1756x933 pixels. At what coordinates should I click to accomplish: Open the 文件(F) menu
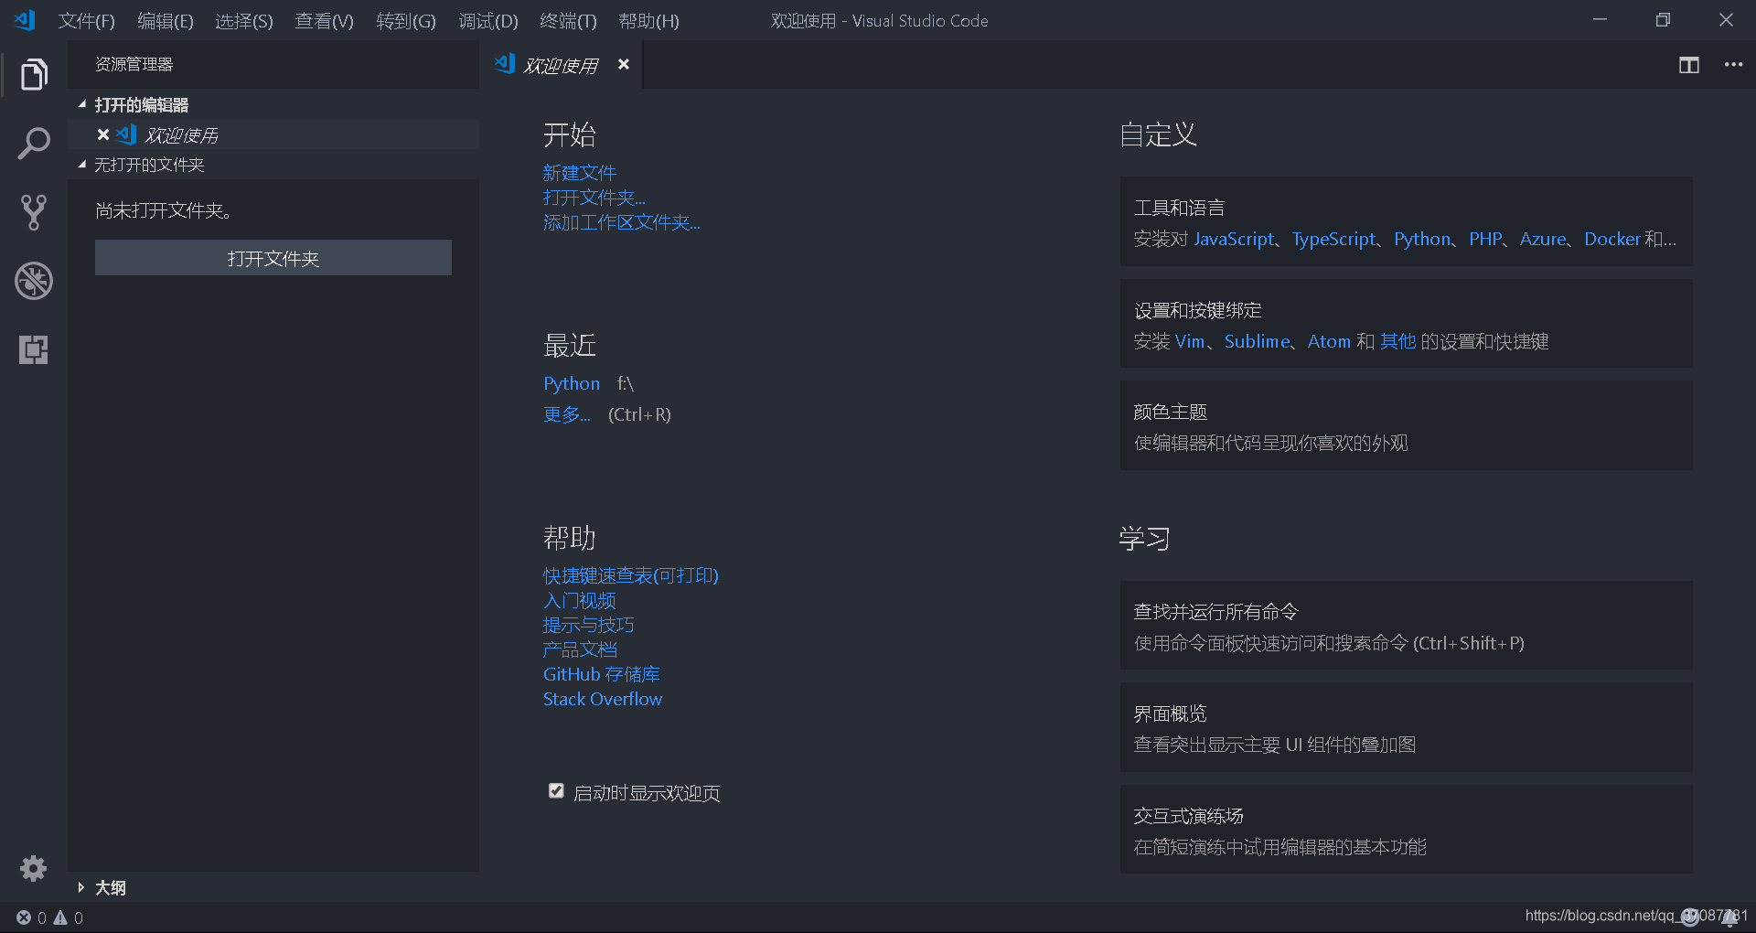(87, 20)
